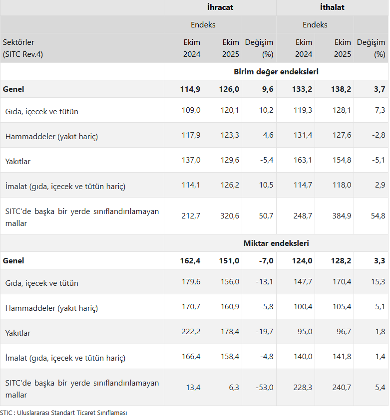
Task: Click the -53,0 change percentage cell
Action: tap(264, 388)
